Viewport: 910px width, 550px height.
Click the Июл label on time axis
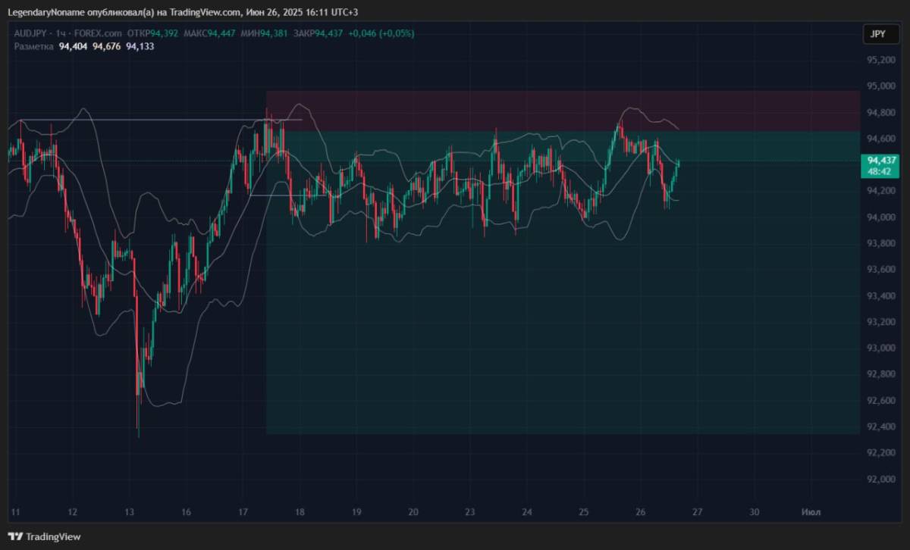click(x=810, y=512)
